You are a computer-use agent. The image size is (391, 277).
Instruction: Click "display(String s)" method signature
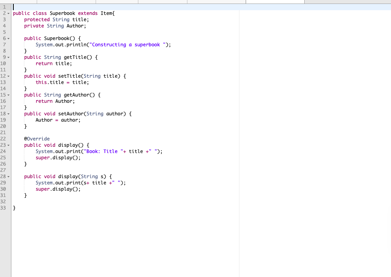(x=82, y=176)
